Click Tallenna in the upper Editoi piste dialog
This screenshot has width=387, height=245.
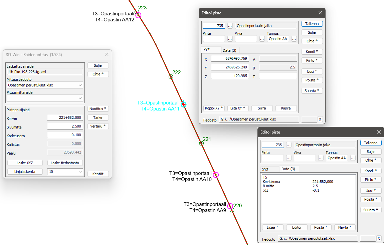tap(312, 24)
